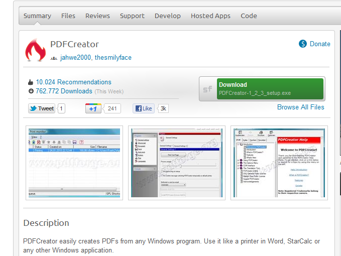Open 10.024 Recommendations link
This screenshot has width=341, height=256.
[x=73, y=82]
